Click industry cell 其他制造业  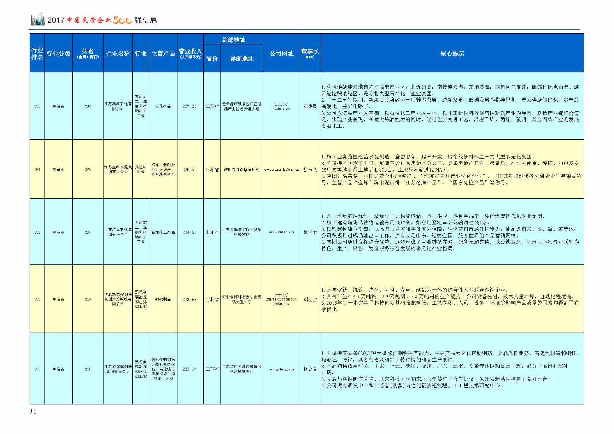(x=141, y=170)
